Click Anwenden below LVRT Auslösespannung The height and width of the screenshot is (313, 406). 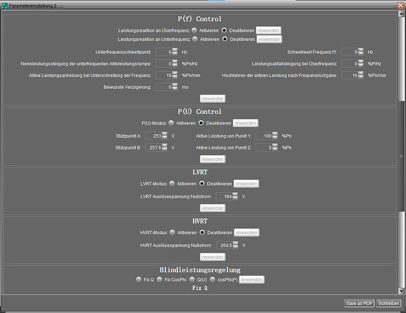coord(212,208)
